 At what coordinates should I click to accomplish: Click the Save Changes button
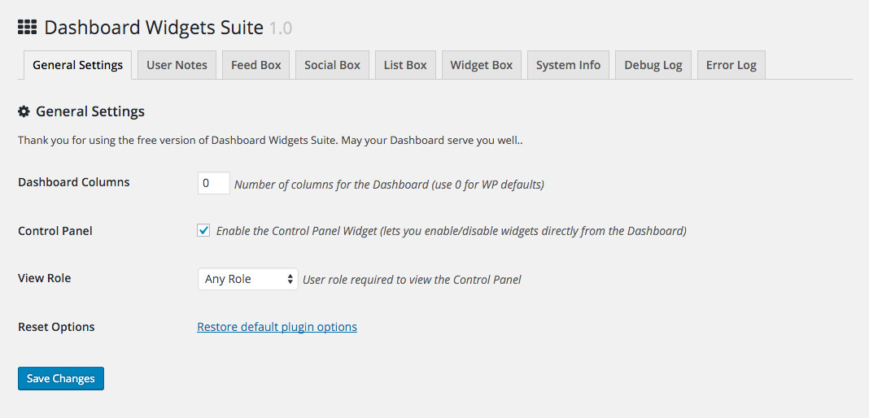point(61,379)
